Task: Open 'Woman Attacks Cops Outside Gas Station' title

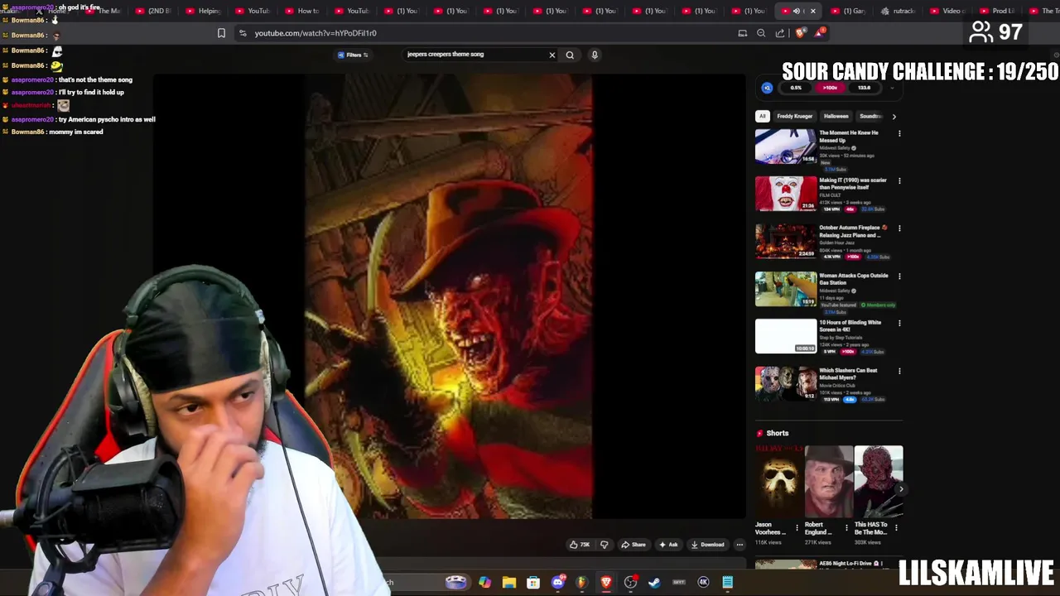Action: click(x=853, y=279)
